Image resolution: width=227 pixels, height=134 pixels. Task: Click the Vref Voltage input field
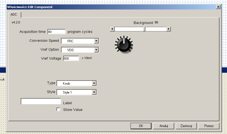pos(71,59)
